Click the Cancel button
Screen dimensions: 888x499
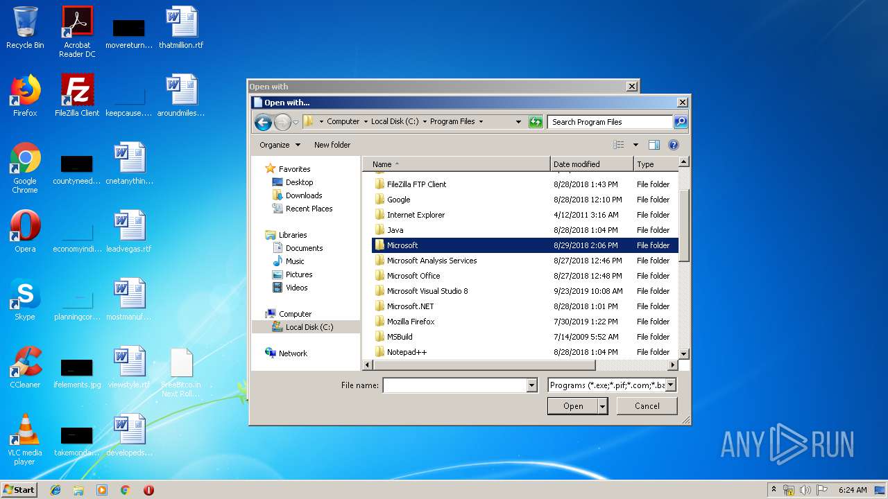coord(647,406)
